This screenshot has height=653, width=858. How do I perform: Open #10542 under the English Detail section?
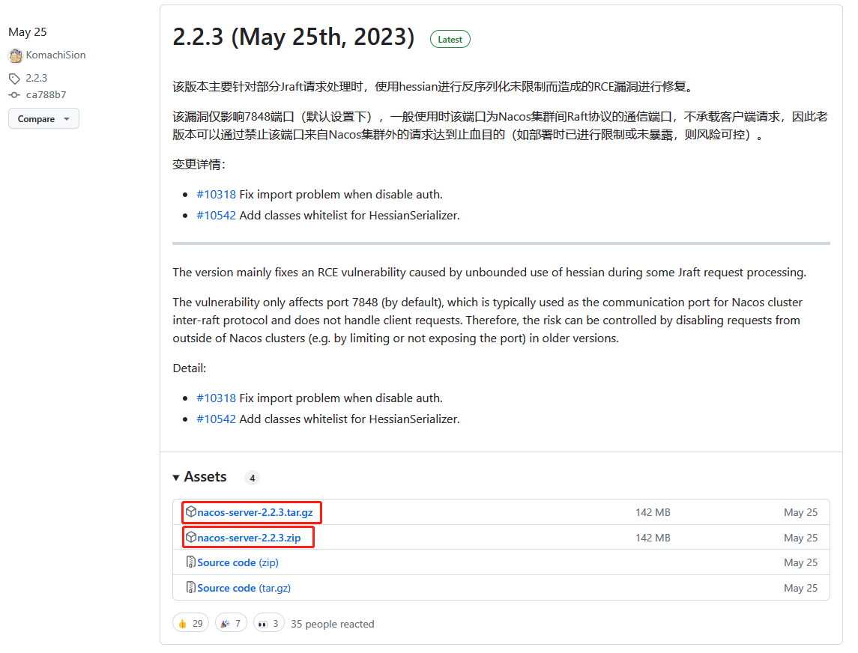pos(216,419)
